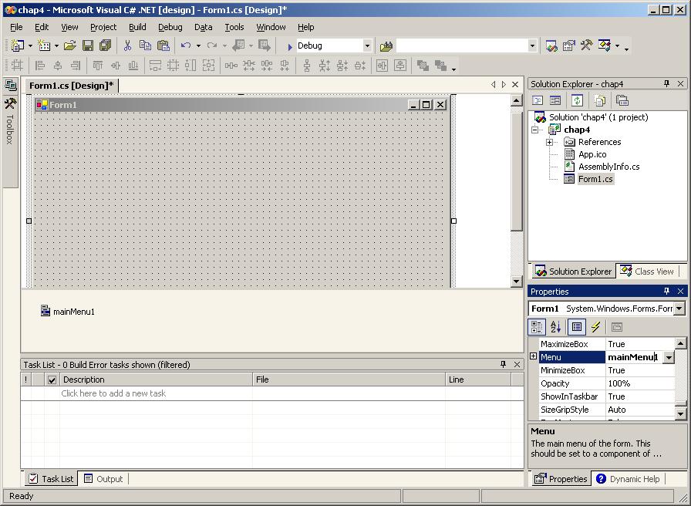This screenshot has height=506, width=691.
Task: Click View Code icon in Solution Explorer
Action: point(538,100)
